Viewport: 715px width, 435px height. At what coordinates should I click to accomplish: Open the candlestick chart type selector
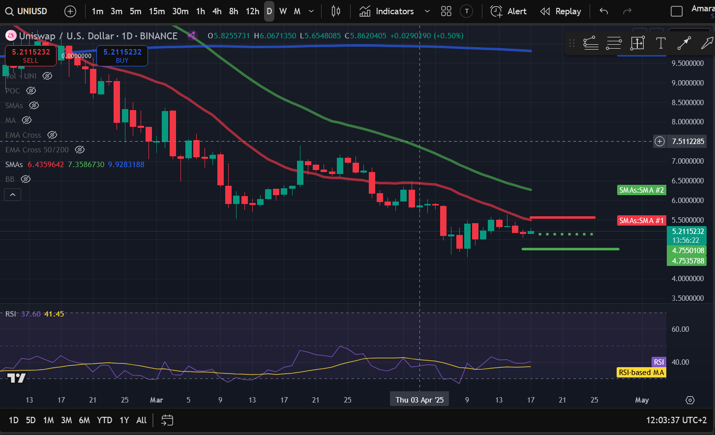336,11
